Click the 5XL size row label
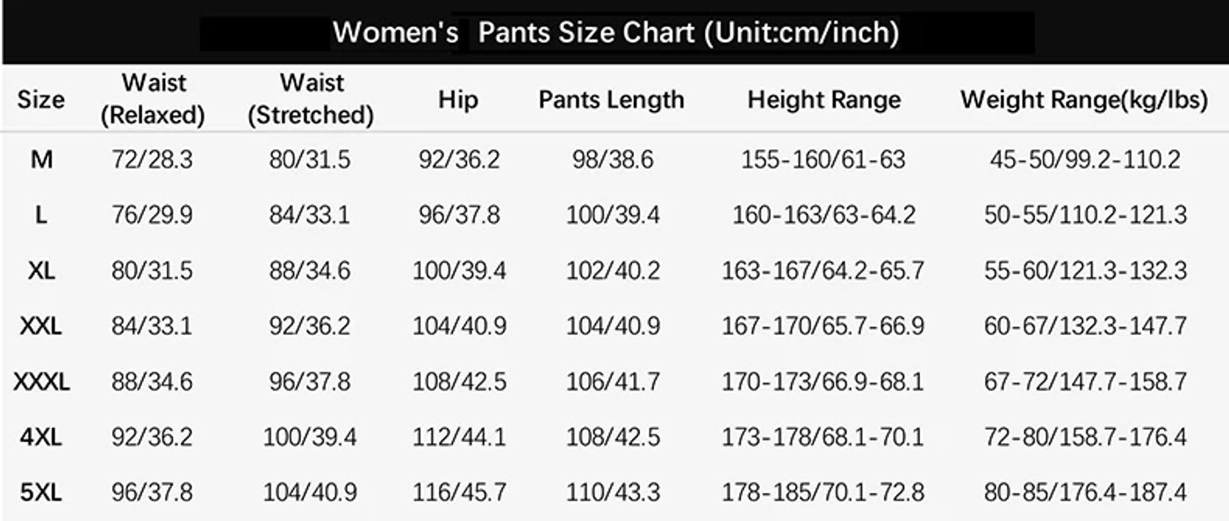The width and height of the screenshot is (1229, 521). pos(41,493)
